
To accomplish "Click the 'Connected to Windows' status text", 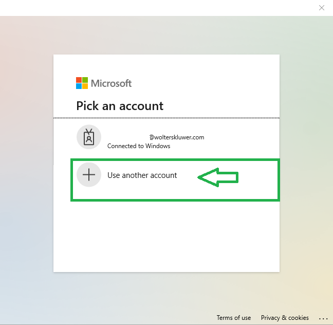I will 139,146.
